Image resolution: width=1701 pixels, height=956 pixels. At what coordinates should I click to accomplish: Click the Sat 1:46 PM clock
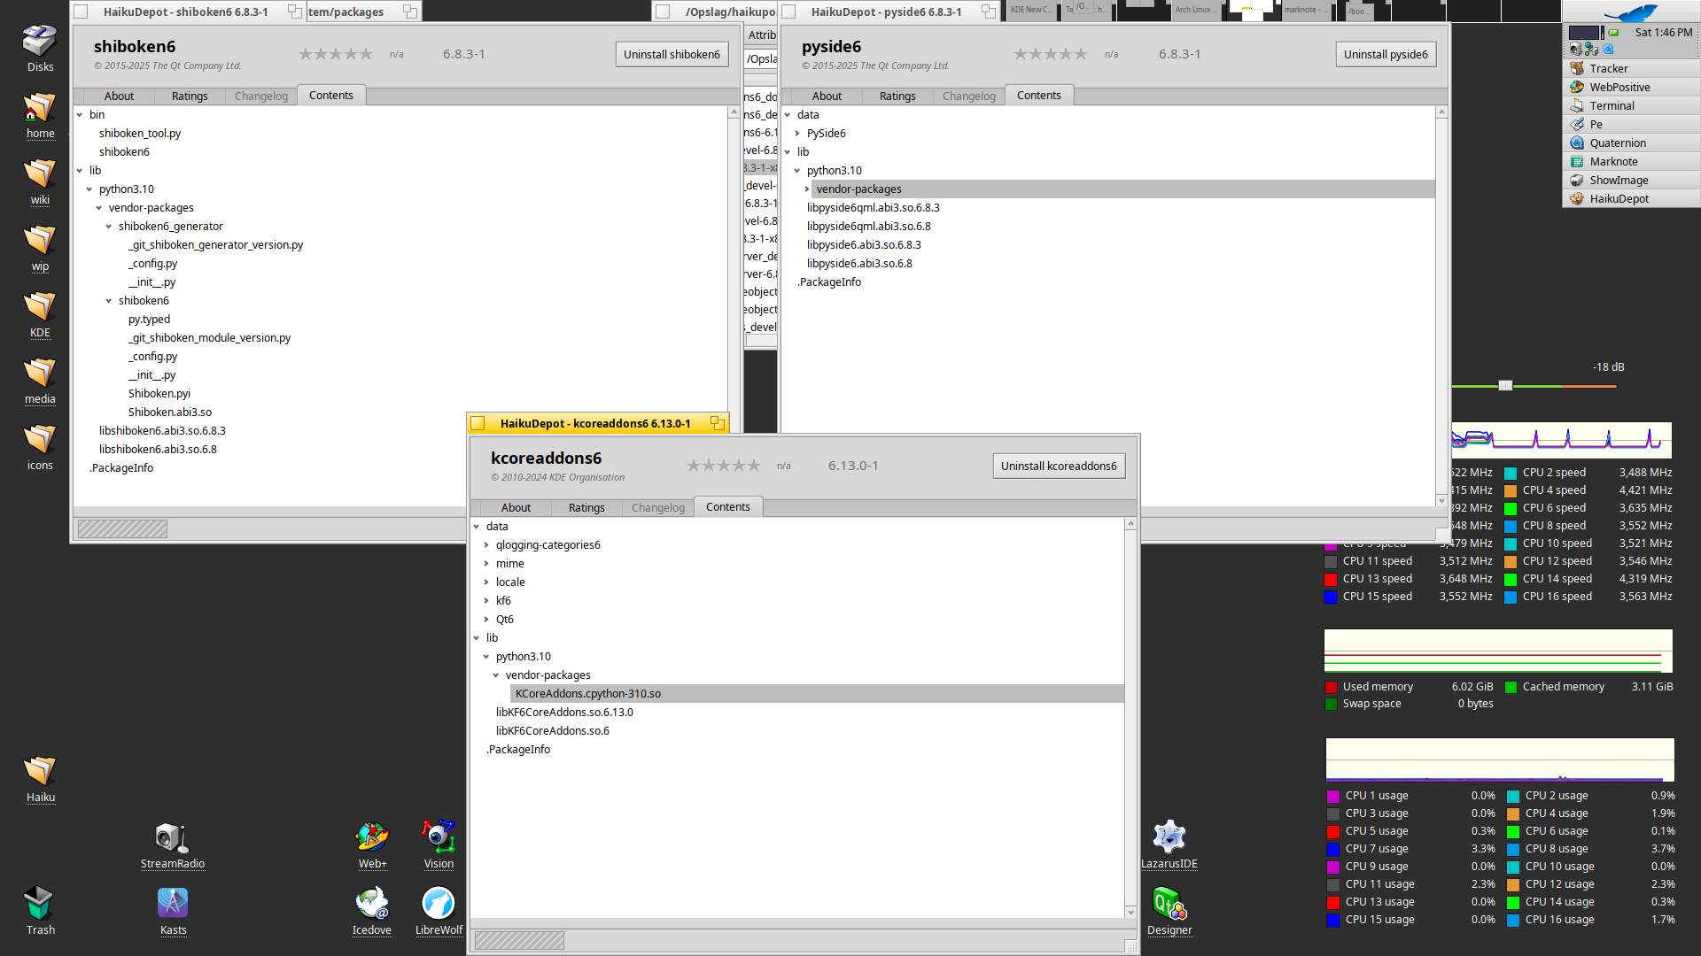1663,32
